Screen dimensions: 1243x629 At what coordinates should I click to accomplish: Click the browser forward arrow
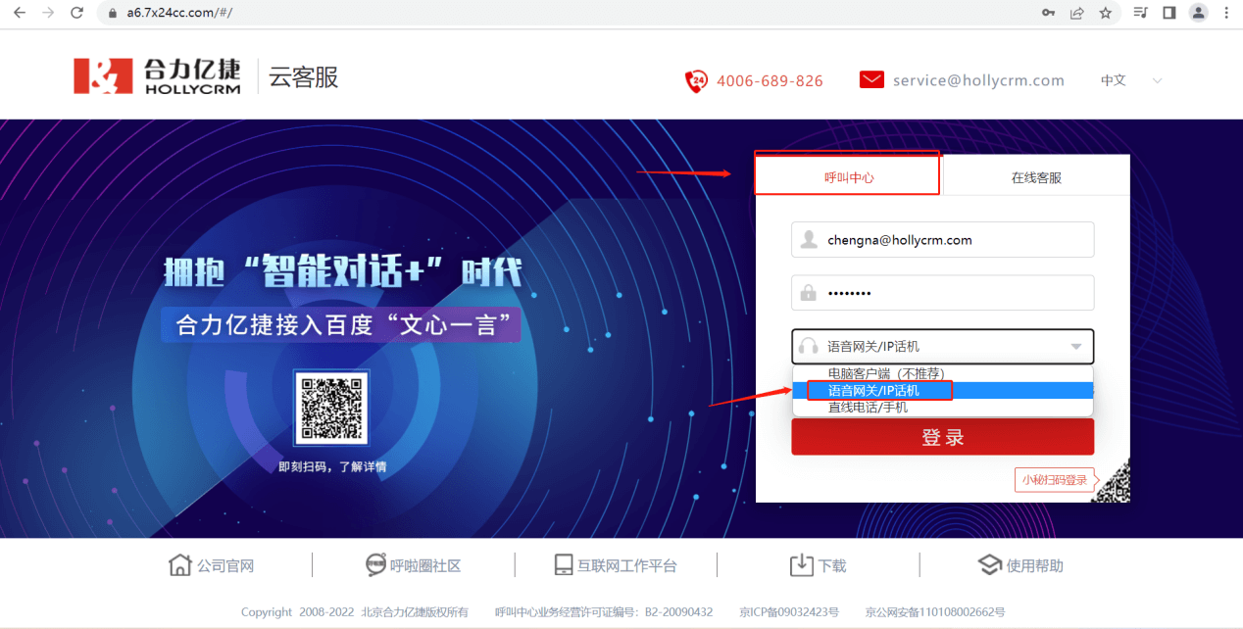coord(48,13)
